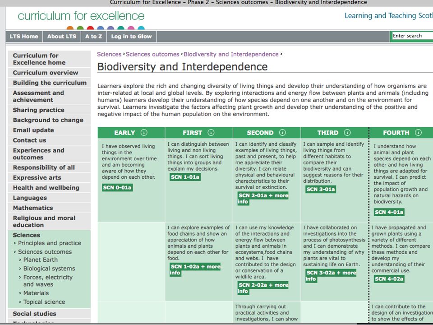Image resolution: width=433 pixels, height=325 pixels.
Task: Select Responsibility of all
Action: pyautogui.click(x=49, y=167)
